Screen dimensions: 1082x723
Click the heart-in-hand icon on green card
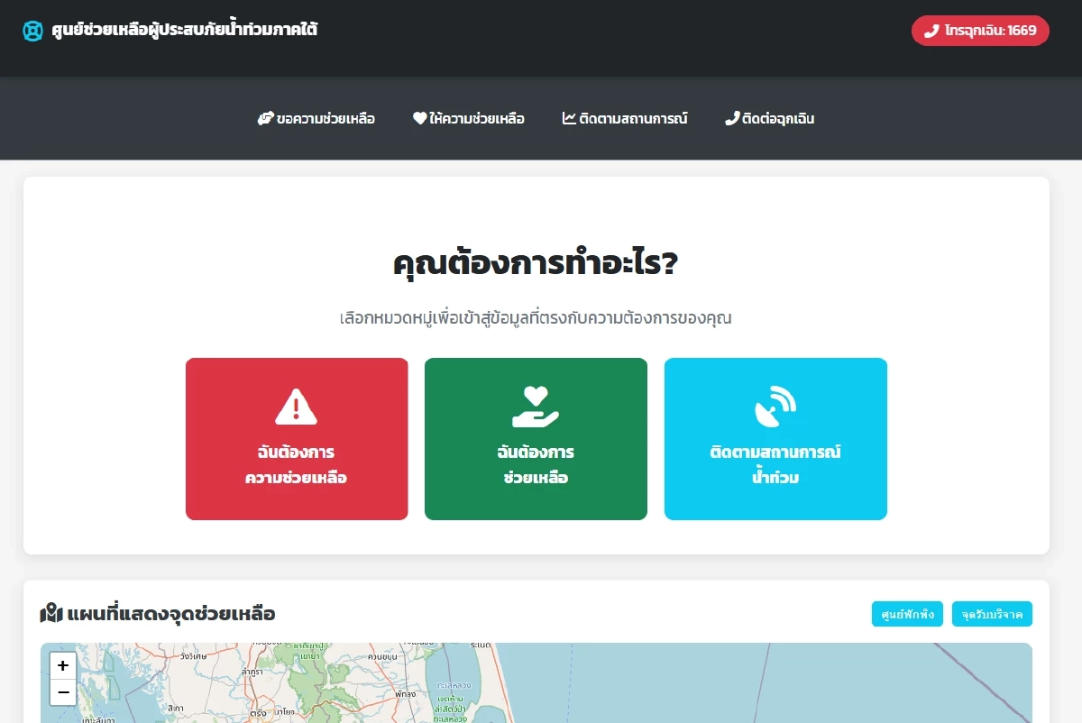[536, 406]
